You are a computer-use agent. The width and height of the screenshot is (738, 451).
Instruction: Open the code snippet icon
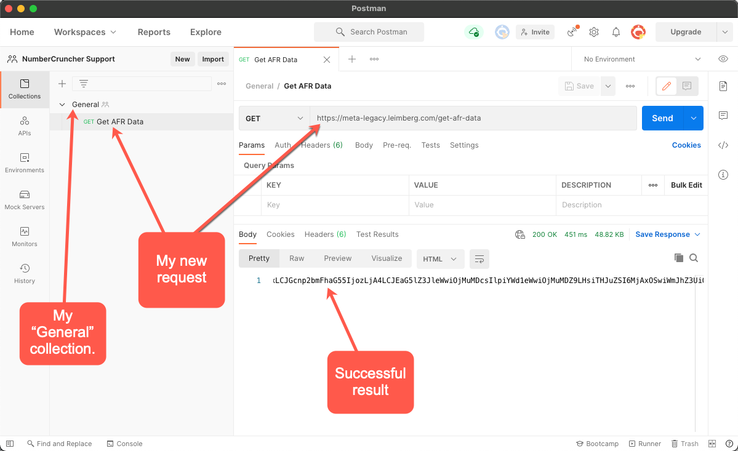tap(723, 145)
